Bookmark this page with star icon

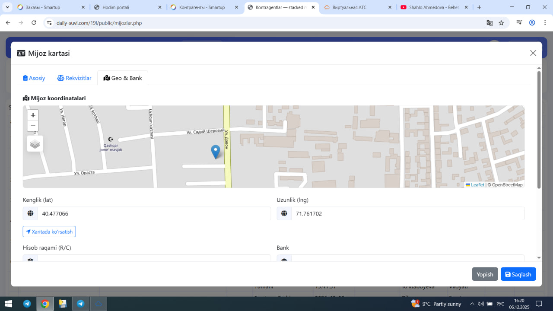[x=501, y=23]
